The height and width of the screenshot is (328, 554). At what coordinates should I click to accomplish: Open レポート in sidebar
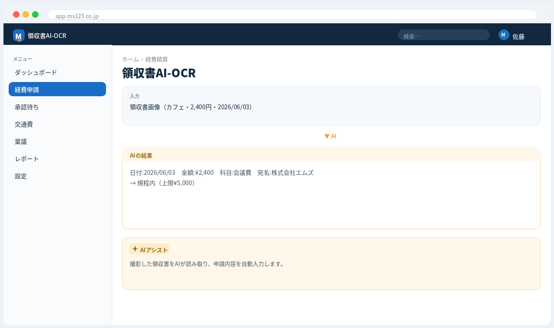tap(57, 158)
